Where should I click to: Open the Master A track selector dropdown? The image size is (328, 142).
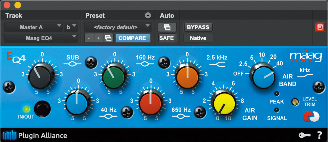point(33,27)
